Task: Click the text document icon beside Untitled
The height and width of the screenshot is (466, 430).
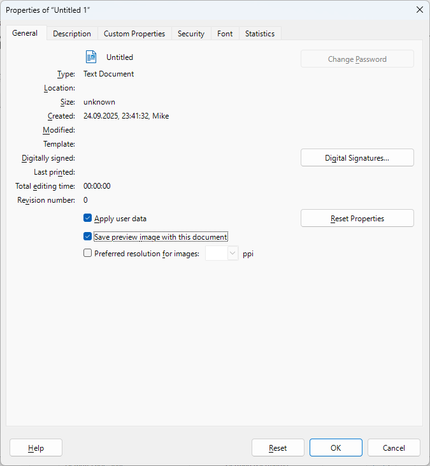Action: click(x=91, y=57)
